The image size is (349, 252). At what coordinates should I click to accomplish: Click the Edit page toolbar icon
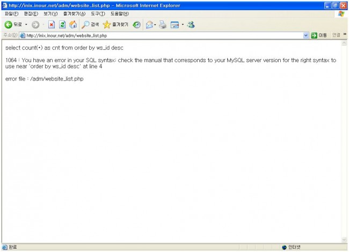point(174,25)
